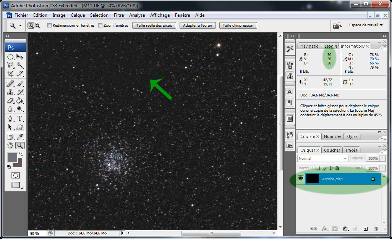Viewport: 392px width, 239px height.
Task: Open status bar Doc info arrow menu
Action: click(122, 233)
